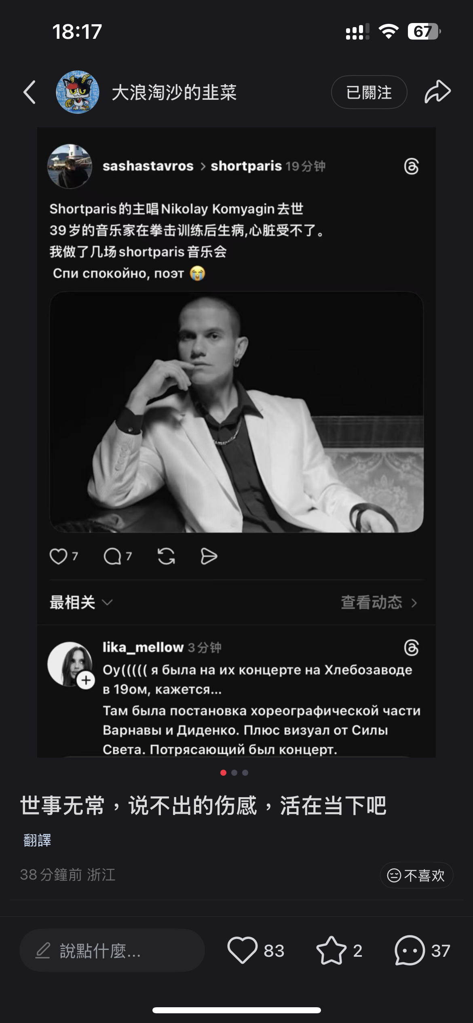Tap the 說點什麼 comment input field
Image resolution: width=473 pixels, height=1023 pixels.
[x=112, y=950]
